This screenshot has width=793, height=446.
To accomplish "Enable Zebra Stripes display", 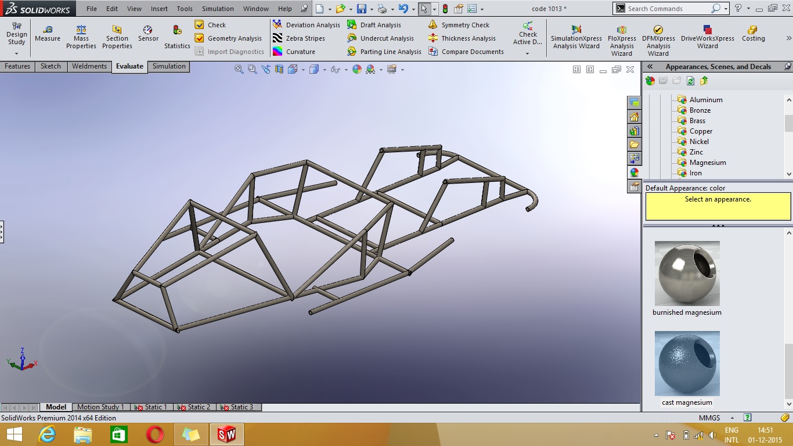I will tap(299, 38).
